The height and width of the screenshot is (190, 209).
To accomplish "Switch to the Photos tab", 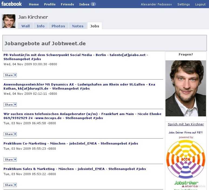I will click(58, 26).
